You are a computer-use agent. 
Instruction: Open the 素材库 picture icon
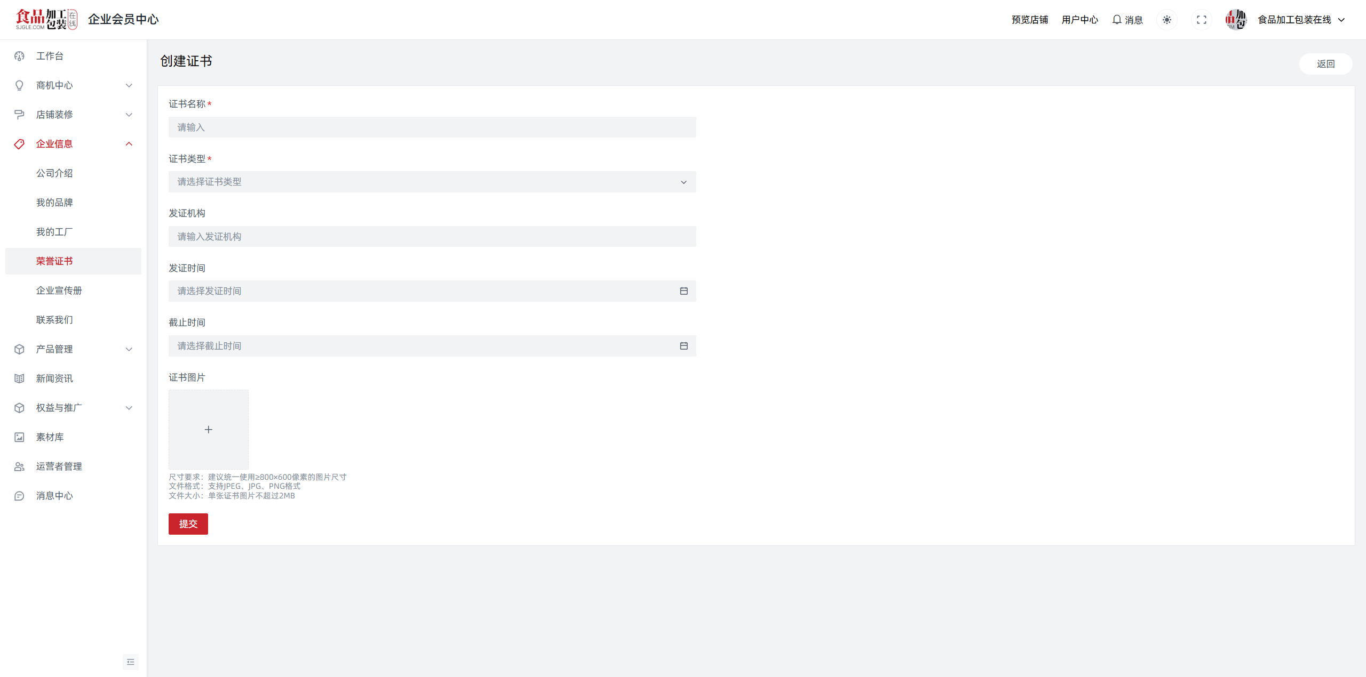pos(20,437)
